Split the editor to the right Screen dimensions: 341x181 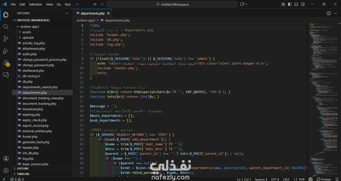point(329,13)
